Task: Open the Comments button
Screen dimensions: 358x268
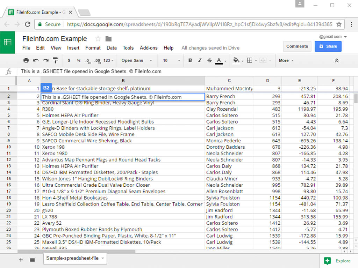Action: [297, 46]
